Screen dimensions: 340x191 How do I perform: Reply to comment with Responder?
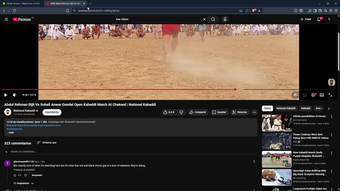tap(37, 175)
